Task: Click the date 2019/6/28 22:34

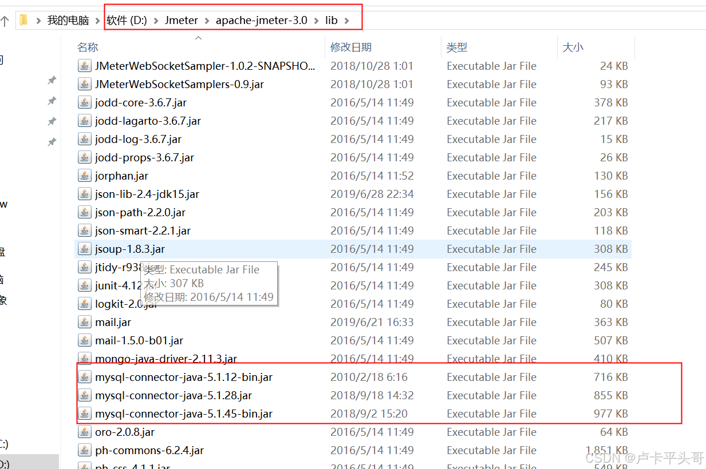Action: click(x=372, y=194)
